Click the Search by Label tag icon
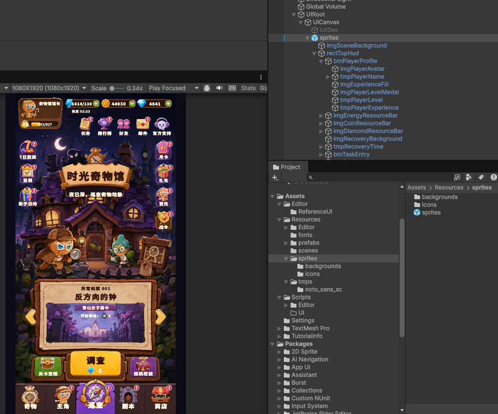Screen dimensions: 498x414 click(481, 177)
